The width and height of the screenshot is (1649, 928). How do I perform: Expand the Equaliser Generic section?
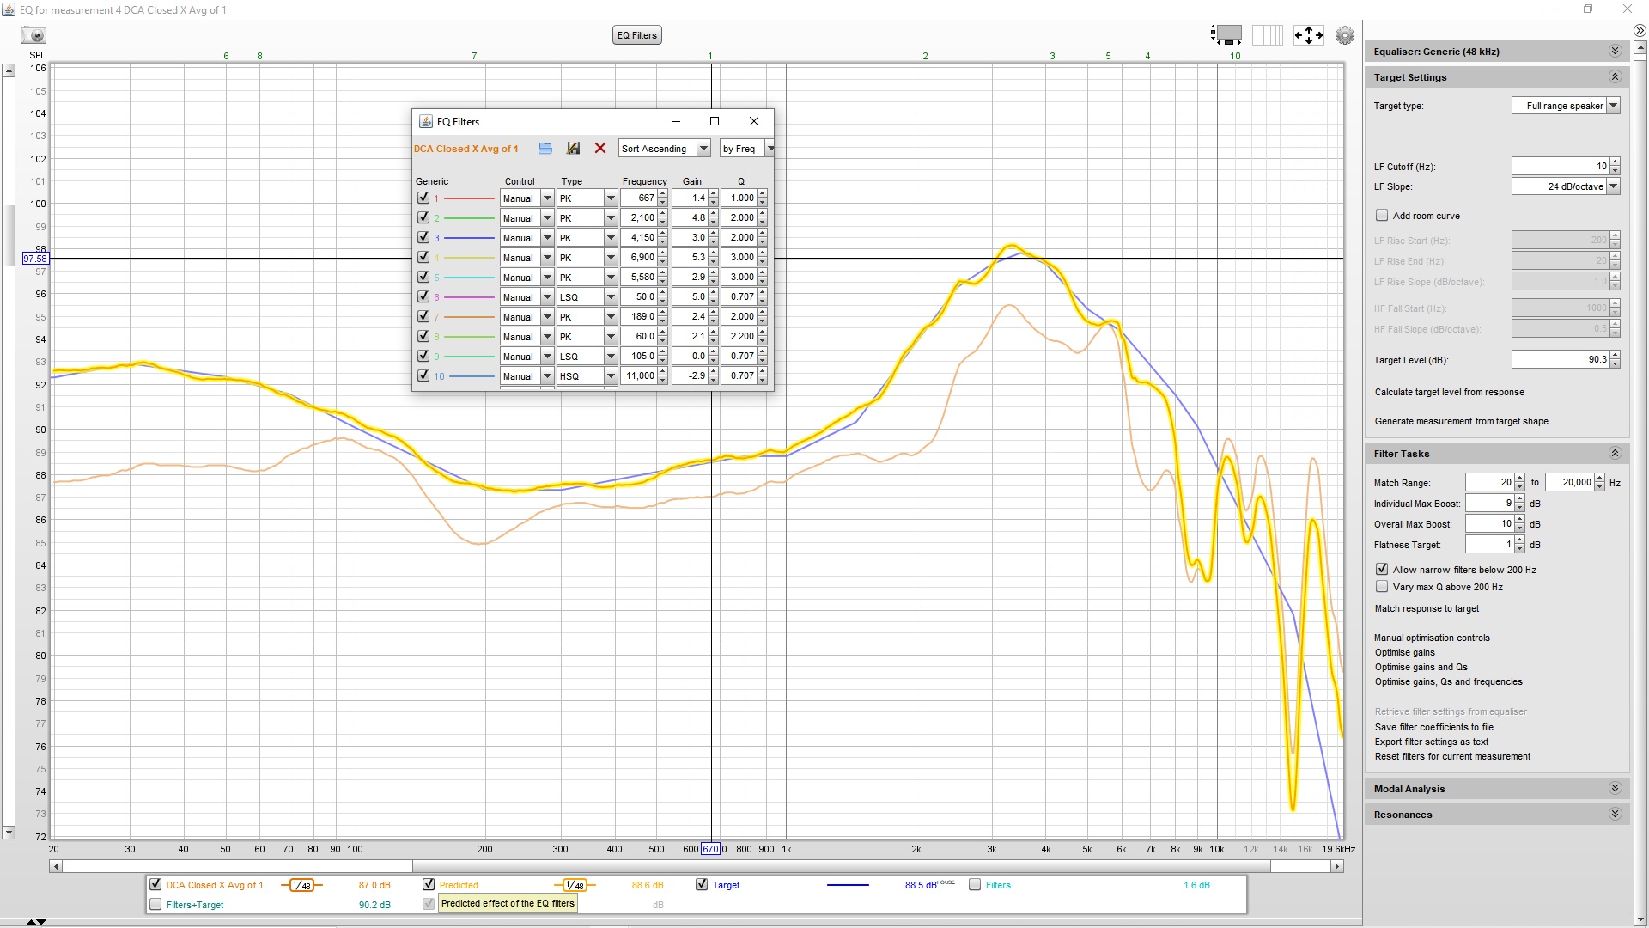[x=1615, y=52]
